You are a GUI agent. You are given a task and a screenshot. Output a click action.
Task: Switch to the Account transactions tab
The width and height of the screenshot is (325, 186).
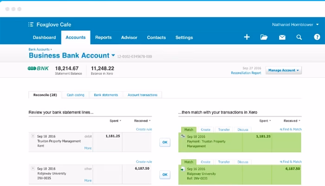point(143,95)
